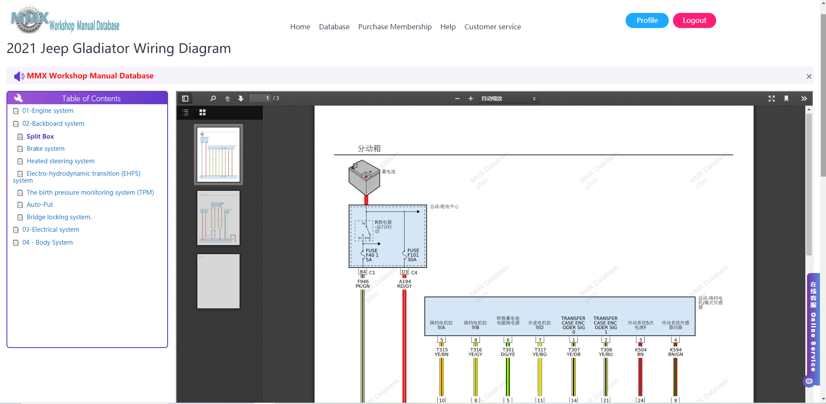Image resolution: width=826 pixels, height=404 pixels.
Task: Open the Database menu item
Action: click(334, 27)
